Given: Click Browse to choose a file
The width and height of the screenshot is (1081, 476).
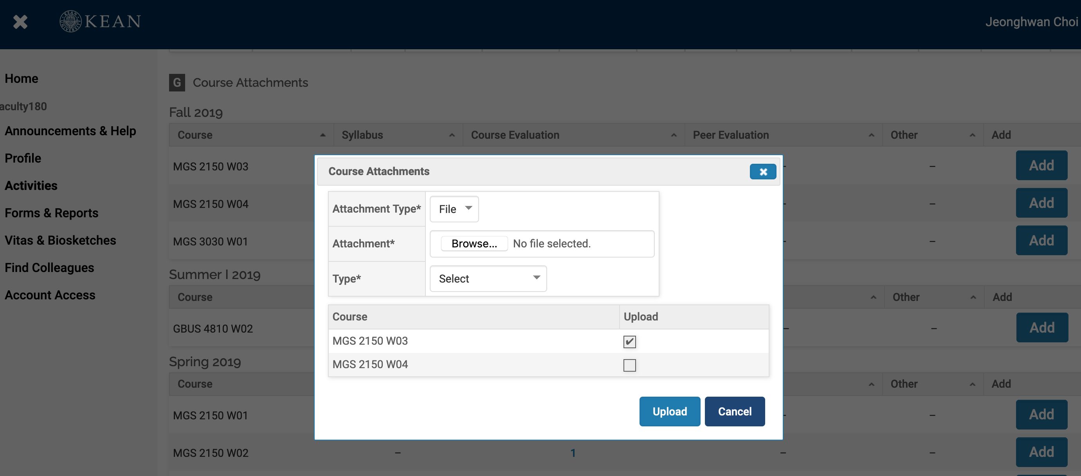Looking at the screenshot, I should 474,243.
